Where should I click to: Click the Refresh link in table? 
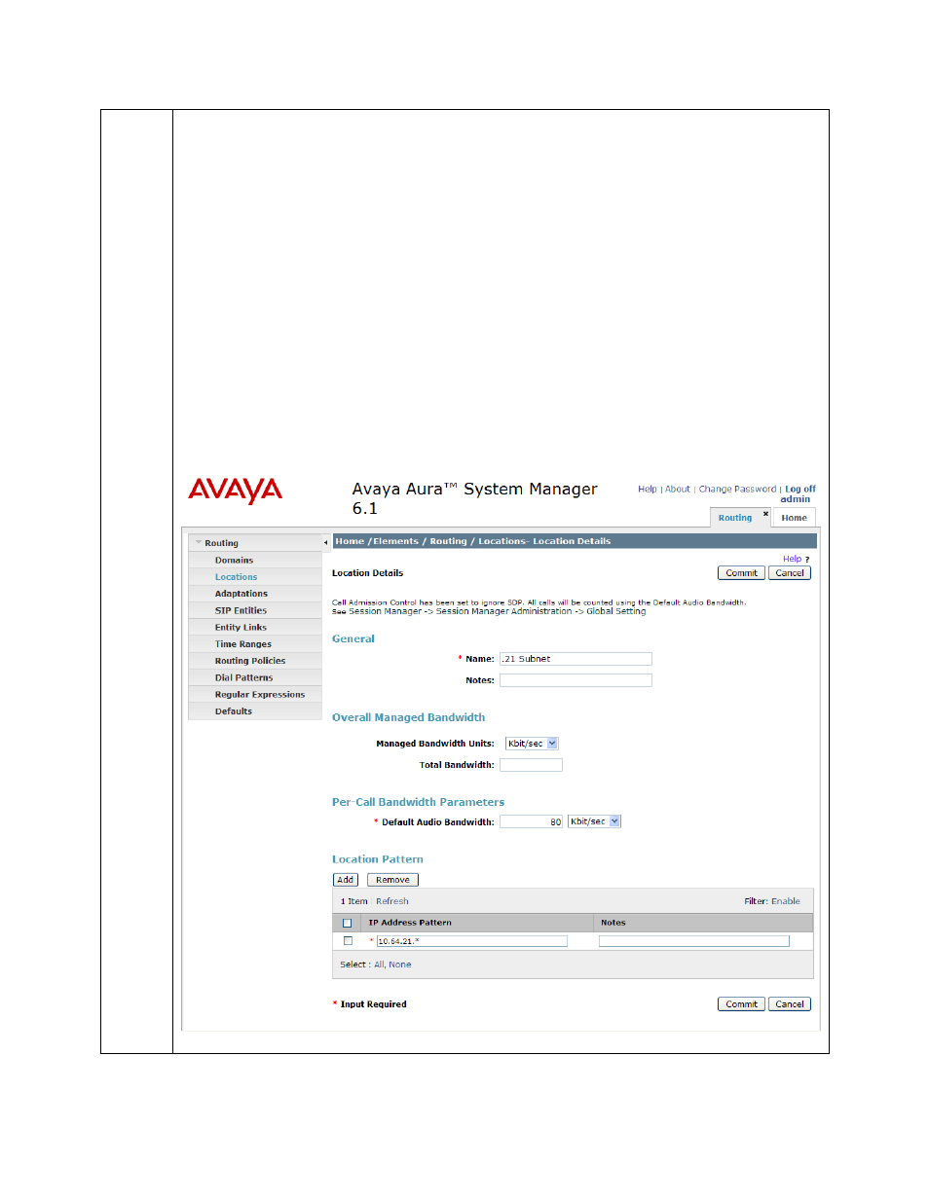click(392, 901)
